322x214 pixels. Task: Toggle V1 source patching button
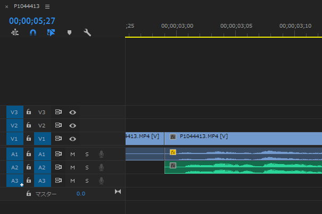point(15,139)
